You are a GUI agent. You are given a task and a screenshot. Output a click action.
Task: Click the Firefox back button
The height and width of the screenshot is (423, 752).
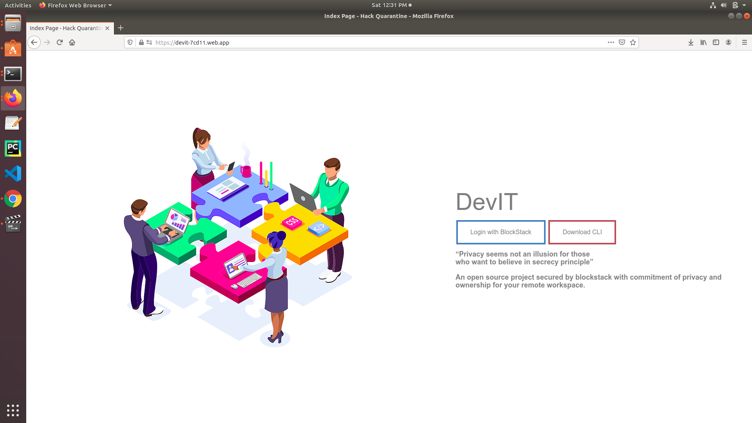34,42
